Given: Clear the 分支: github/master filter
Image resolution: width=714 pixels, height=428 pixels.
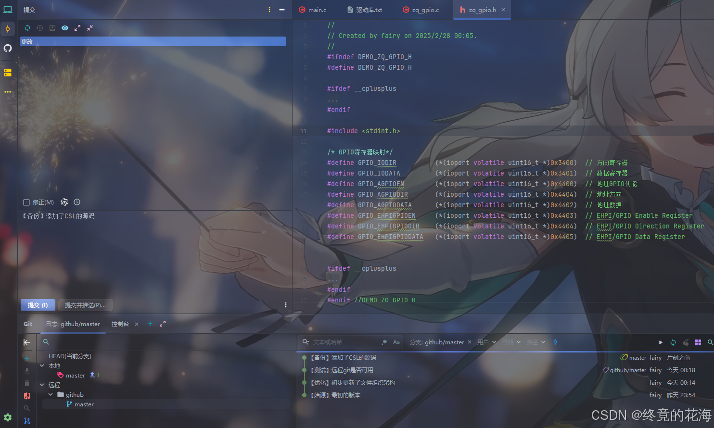Looking at the screenshot, I should click(470, 342).
